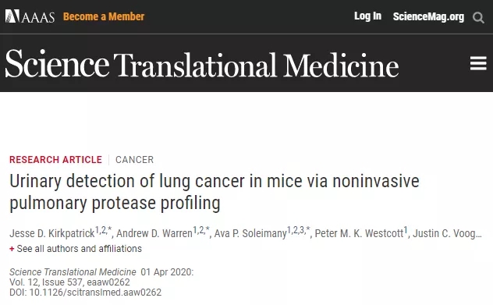Expand See all authors and affiliations
Screen dimensions: 493x305
point(80,249)
